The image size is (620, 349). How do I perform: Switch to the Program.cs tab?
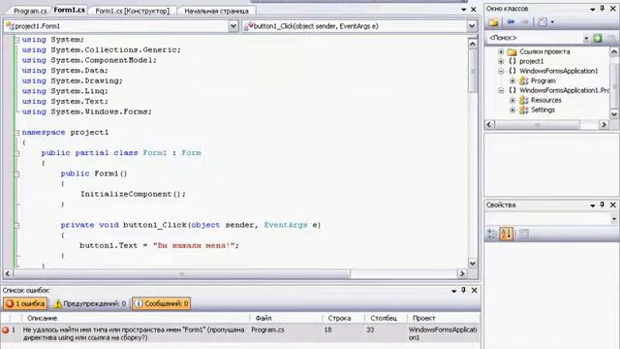[x=30, y=11]
